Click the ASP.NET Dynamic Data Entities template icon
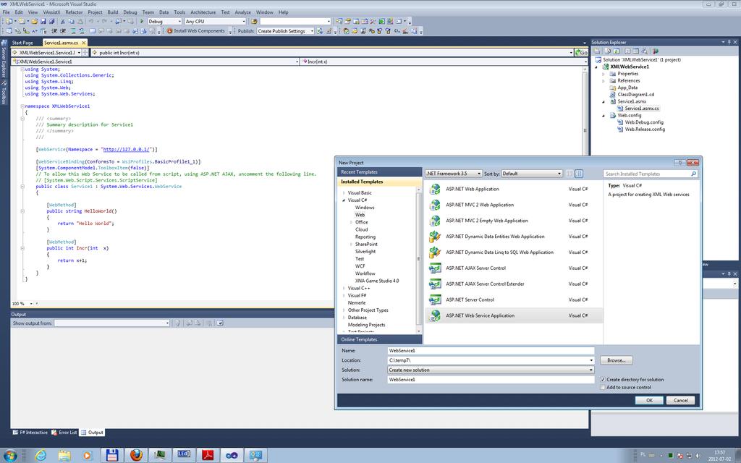The image size is (741, 463). 435,237
